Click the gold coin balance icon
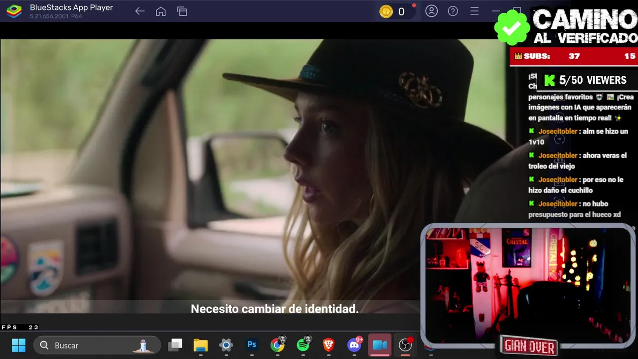 pos(386,11)
